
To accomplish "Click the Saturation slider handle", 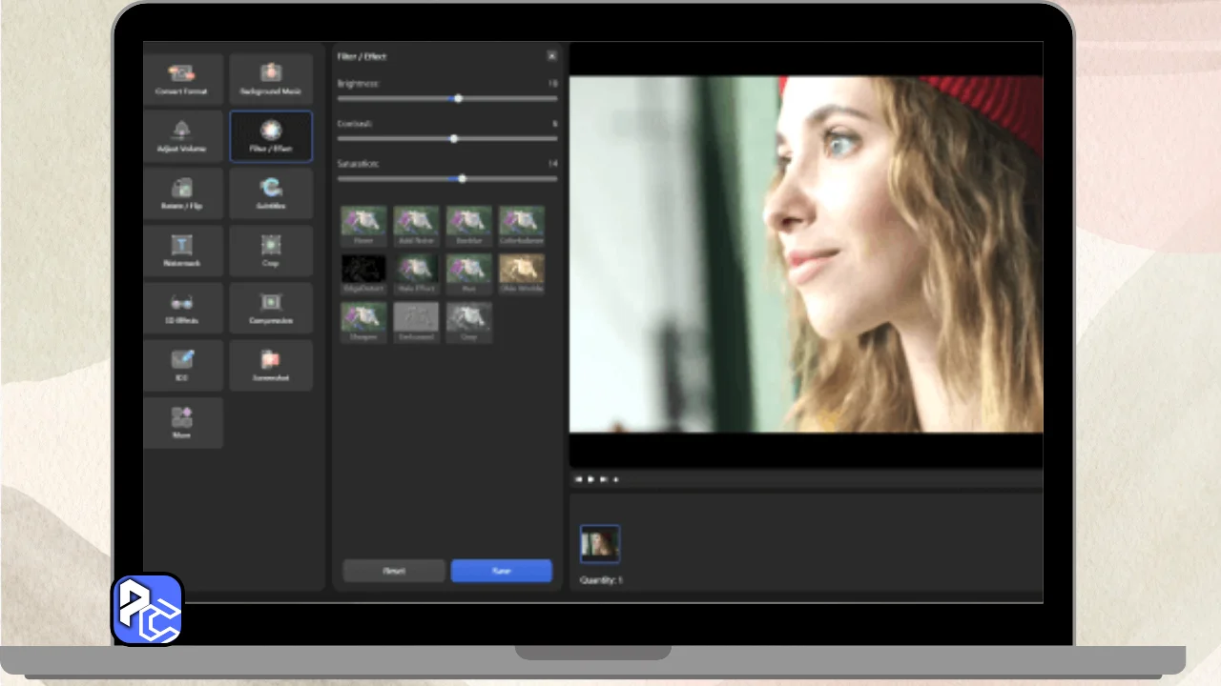I will pyautogui.click(x=463, y=178).
